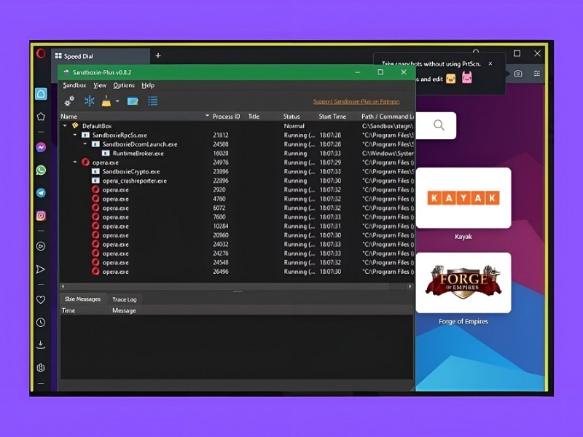Open the Opera menu logo
583x437 pixels.
(x=41, y=53)
